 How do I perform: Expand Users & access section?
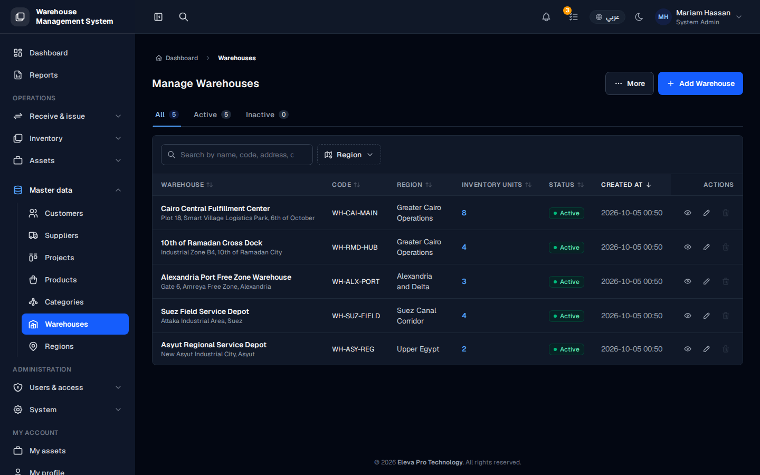[x=68, y=387]
